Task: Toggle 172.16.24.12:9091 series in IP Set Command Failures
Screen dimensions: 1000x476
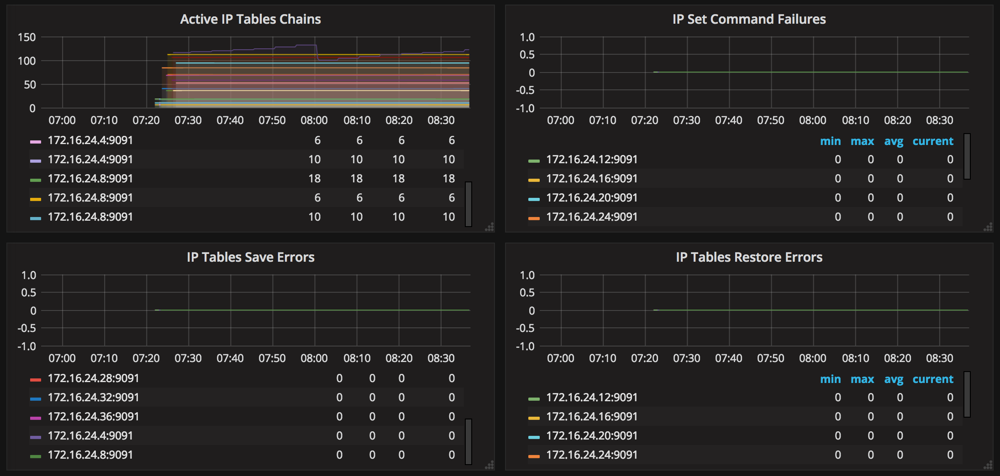Action: (591, 160)
